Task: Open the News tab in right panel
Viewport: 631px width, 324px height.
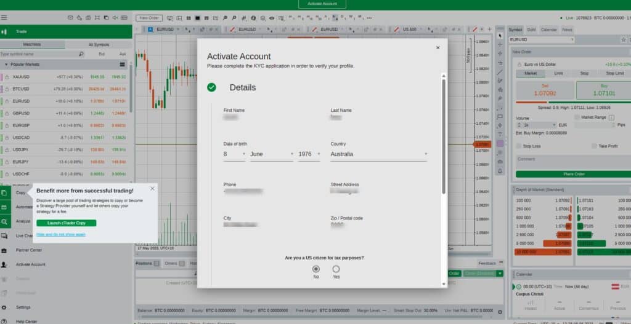Action: [x=567, y=30]
